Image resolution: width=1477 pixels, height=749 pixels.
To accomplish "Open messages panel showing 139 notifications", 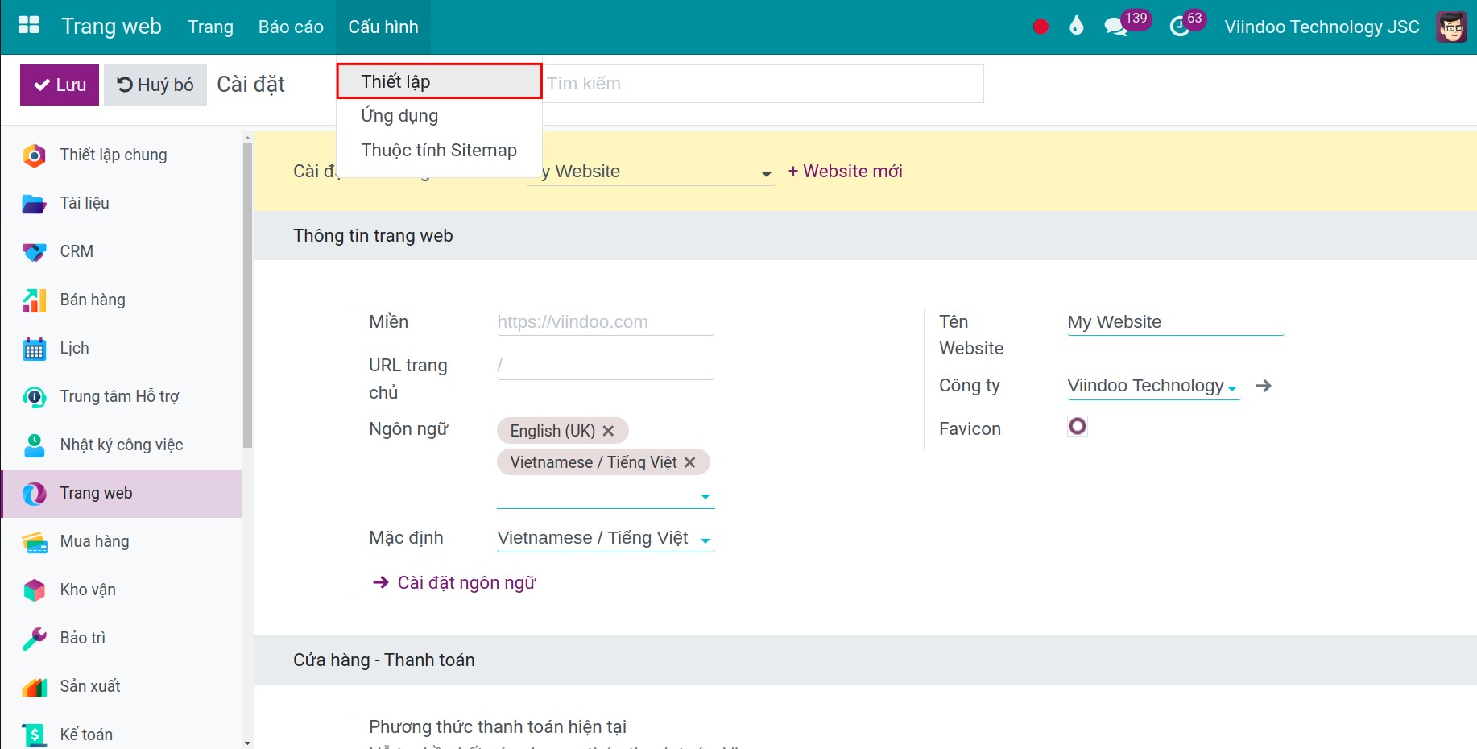I will (x=1115, y=25).
